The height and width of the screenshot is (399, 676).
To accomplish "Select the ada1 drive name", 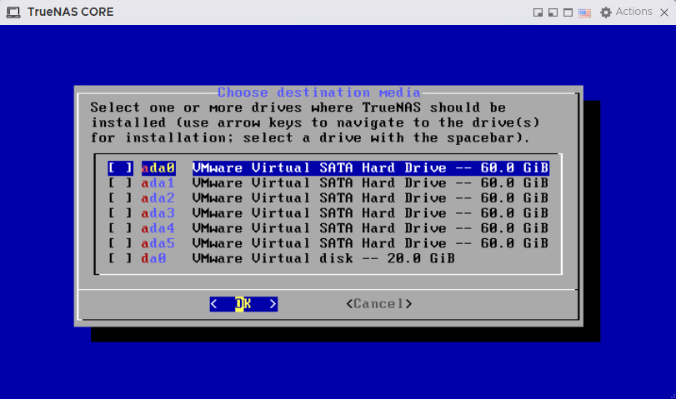I will 158,182.
